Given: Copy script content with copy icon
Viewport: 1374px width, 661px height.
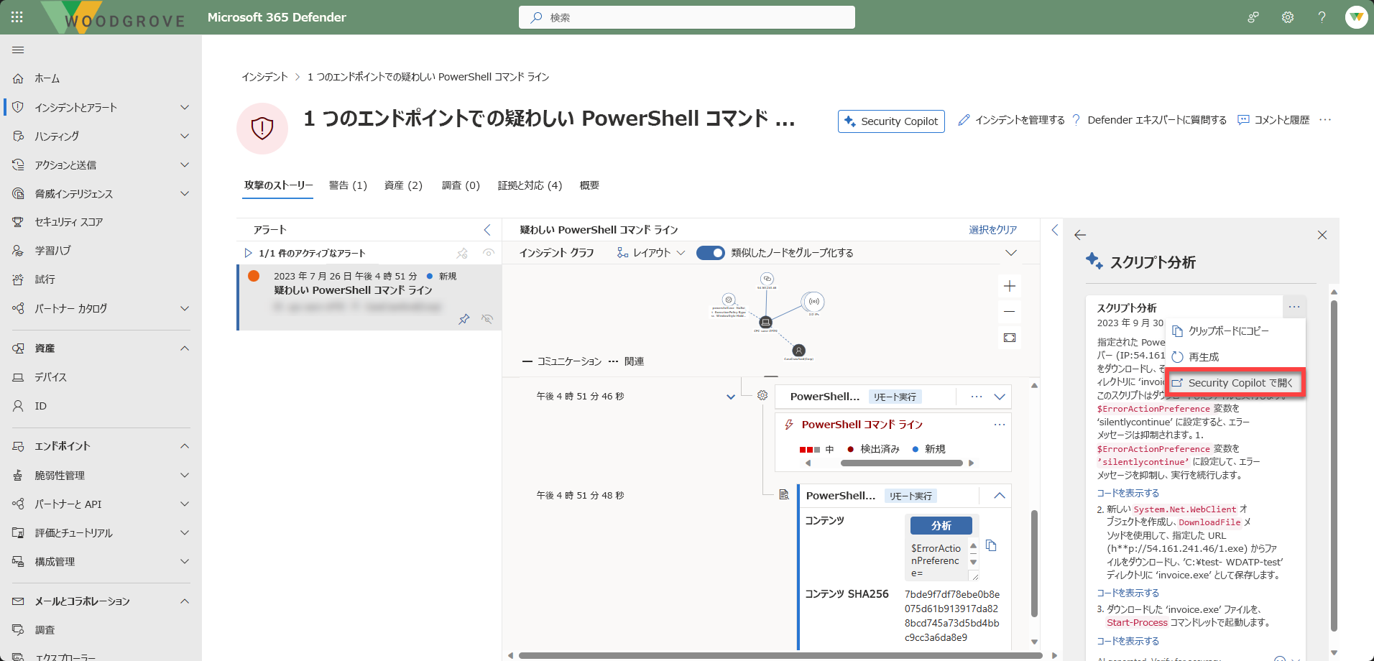Looking at the screenshot, I should 991,545.
